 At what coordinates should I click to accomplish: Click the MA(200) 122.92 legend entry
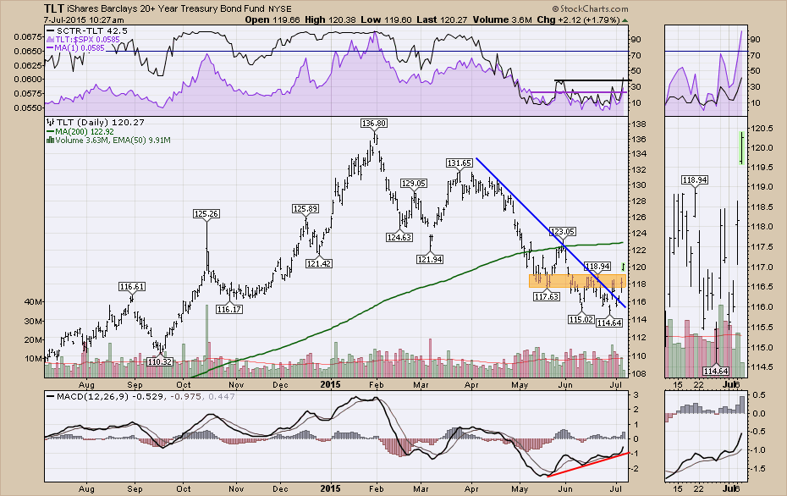tap(80, 131)
